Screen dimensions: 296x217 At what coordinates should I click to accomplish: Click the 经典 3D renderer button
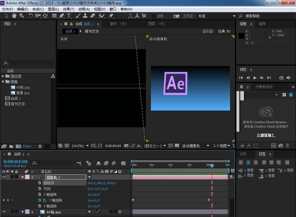tap(224, 31)
